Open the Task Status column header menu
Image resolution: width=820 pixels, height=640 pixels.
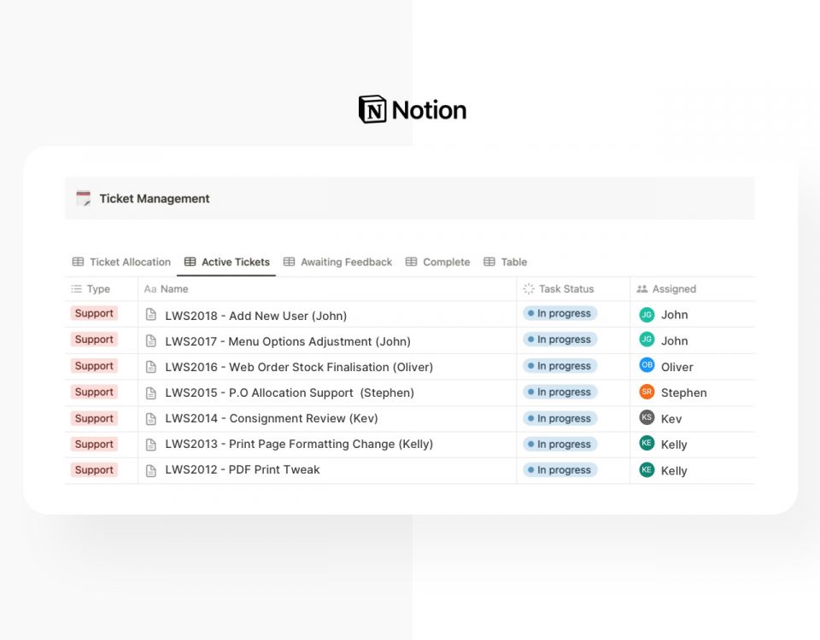[x=565, y=289]
